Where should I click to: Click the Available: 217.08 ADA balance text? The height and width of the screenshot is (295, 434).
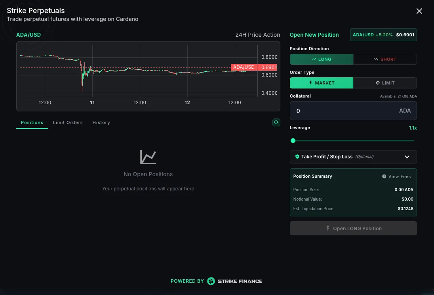398,96
